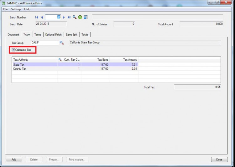The width and height of the screenshot is (235, 167).
Task: Open batch zoom icon next to plus
Action: 85,17
